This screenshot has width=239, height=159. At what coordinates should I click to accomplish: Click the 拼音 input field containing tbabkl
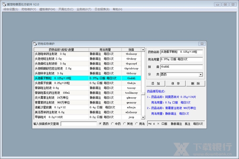tap(181, 67)
